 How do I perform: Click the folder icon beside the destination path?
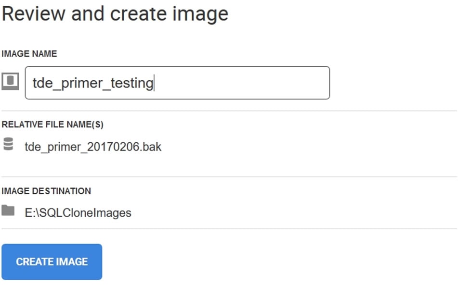point(8,211)
